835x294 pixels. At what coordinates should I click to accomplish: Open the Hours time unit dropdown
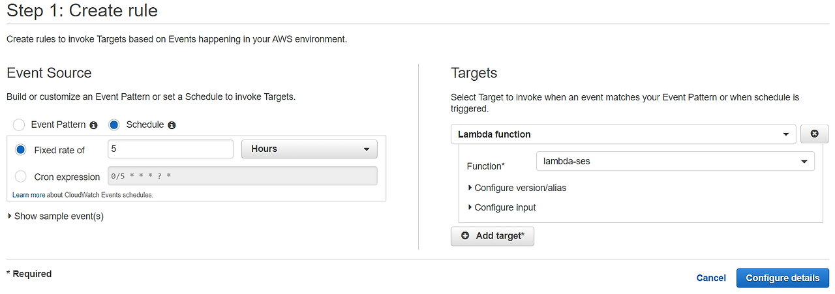tap(309, 149)
